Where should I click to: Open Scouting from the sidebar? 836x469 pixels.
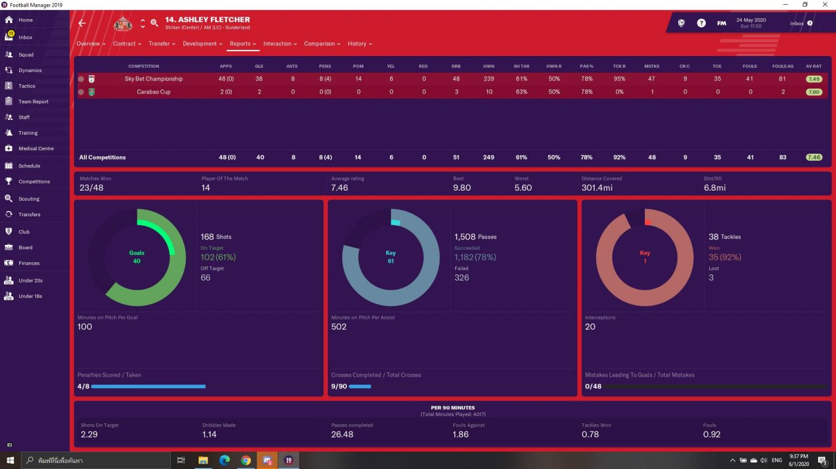[29, 198]
